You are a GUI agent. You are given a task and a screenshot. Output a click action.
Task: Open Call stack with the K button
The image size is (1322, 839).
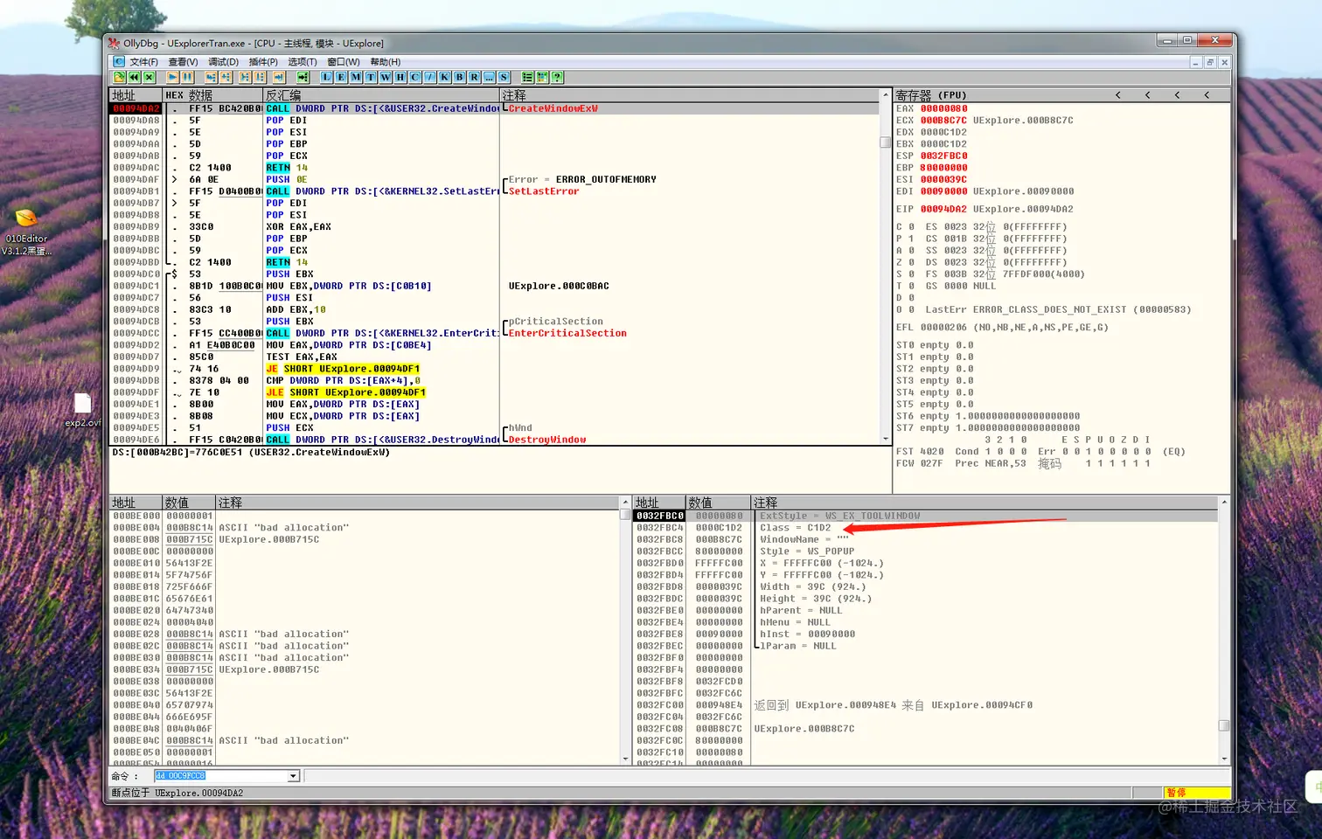click(x=444, y=77)
